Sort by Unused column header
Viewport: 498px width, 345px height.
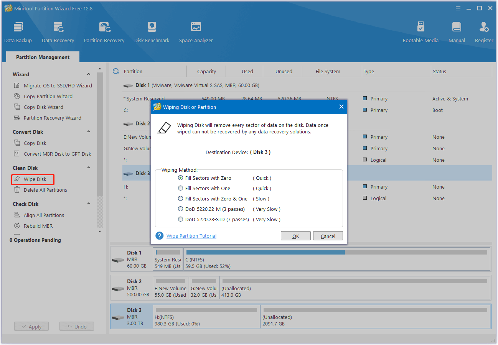click(x=284, y=71)
